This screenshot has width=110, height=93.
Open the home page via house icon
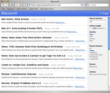(x=12, y=5)
